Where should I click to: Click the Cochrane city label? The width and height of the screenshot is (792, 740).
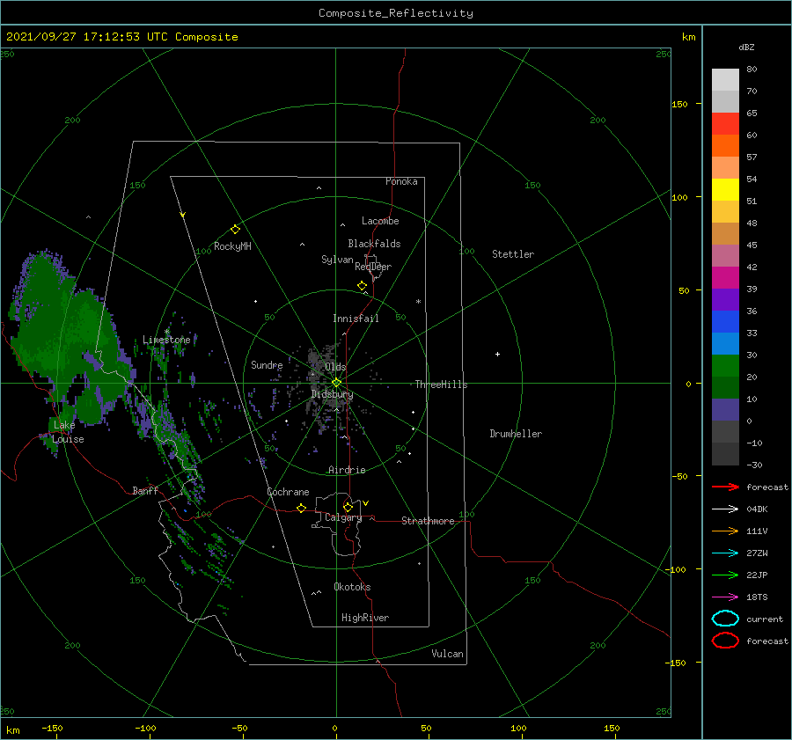point(288,492)
